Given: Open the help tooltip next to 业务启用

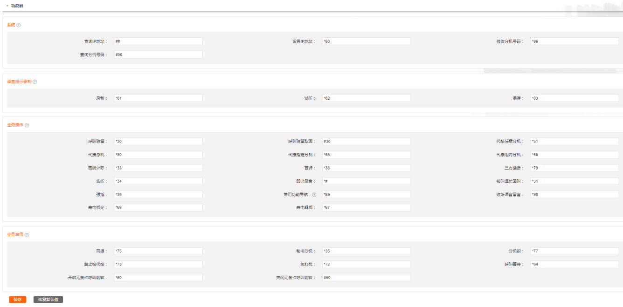Looking at the screenshot, I should point(27,235).
